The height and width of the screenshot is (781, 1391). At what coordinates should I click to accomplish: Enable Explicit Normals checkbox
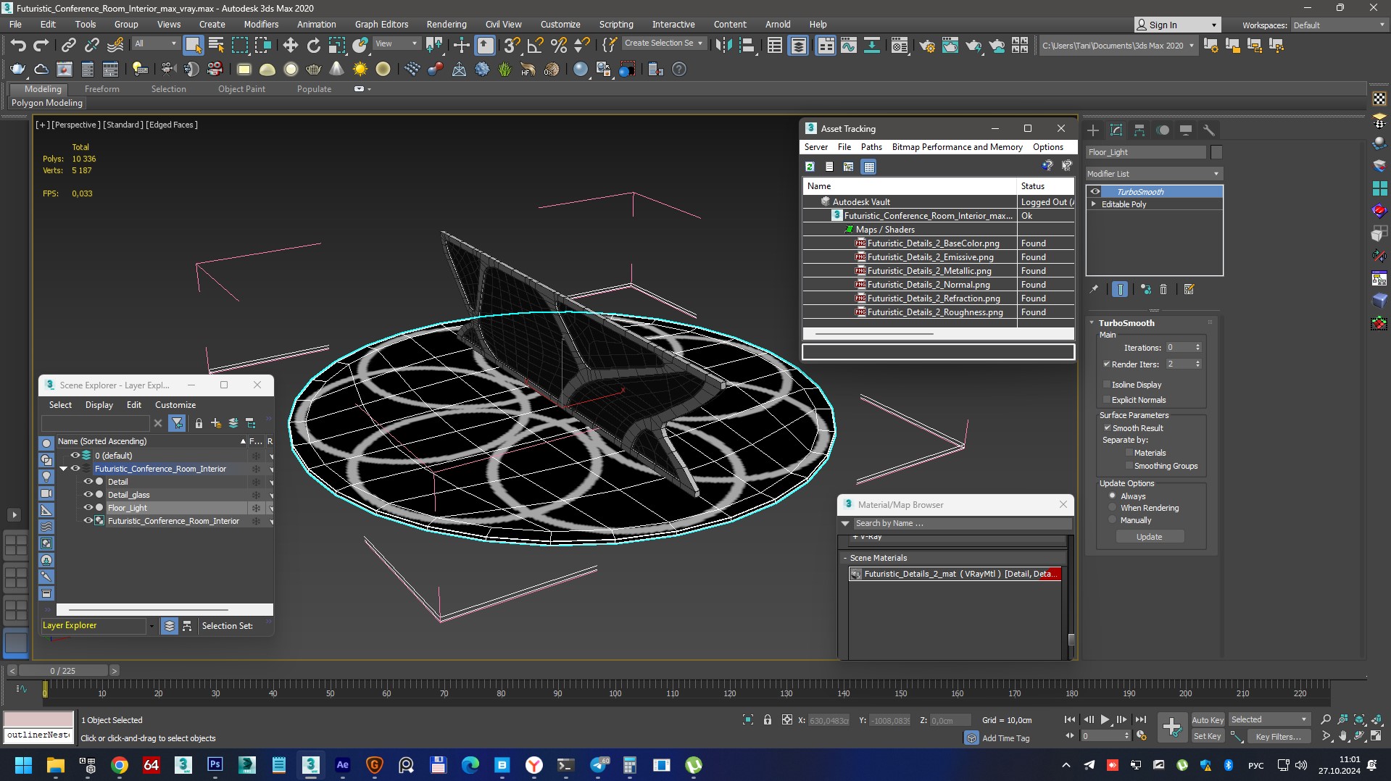point(1107,400)
